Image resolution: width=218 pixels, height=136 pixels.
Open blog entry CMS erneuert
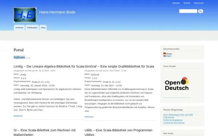[x=169, y=117]
